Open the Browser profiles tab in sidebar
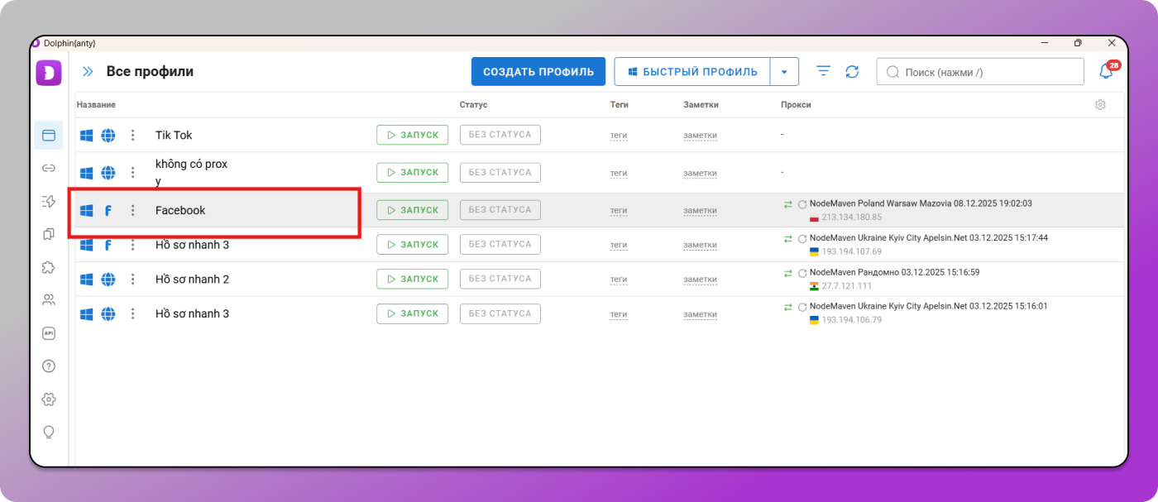The image size is (1158, 502). pyautogui.click(x=49, y=135)
